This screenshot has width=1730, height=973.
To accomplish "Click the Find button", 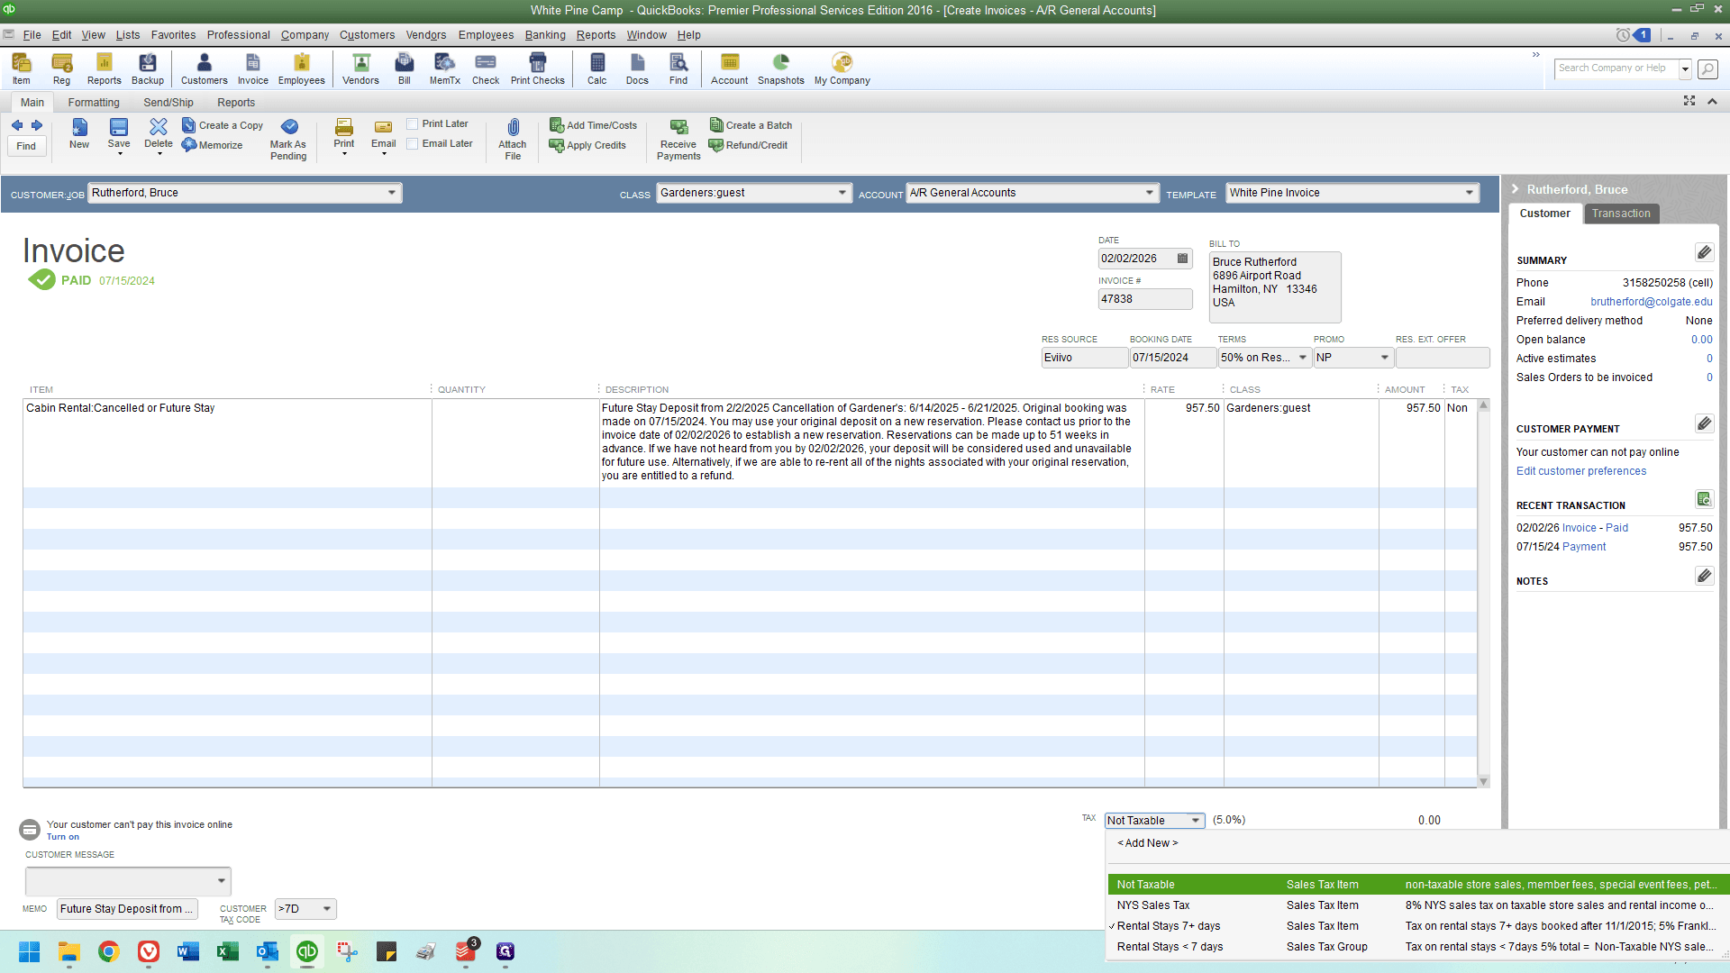I will tap(26, 146).
